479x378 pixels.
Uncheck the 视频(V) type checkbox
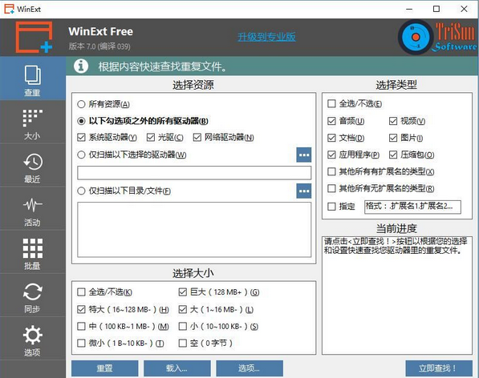click(393, 121)
